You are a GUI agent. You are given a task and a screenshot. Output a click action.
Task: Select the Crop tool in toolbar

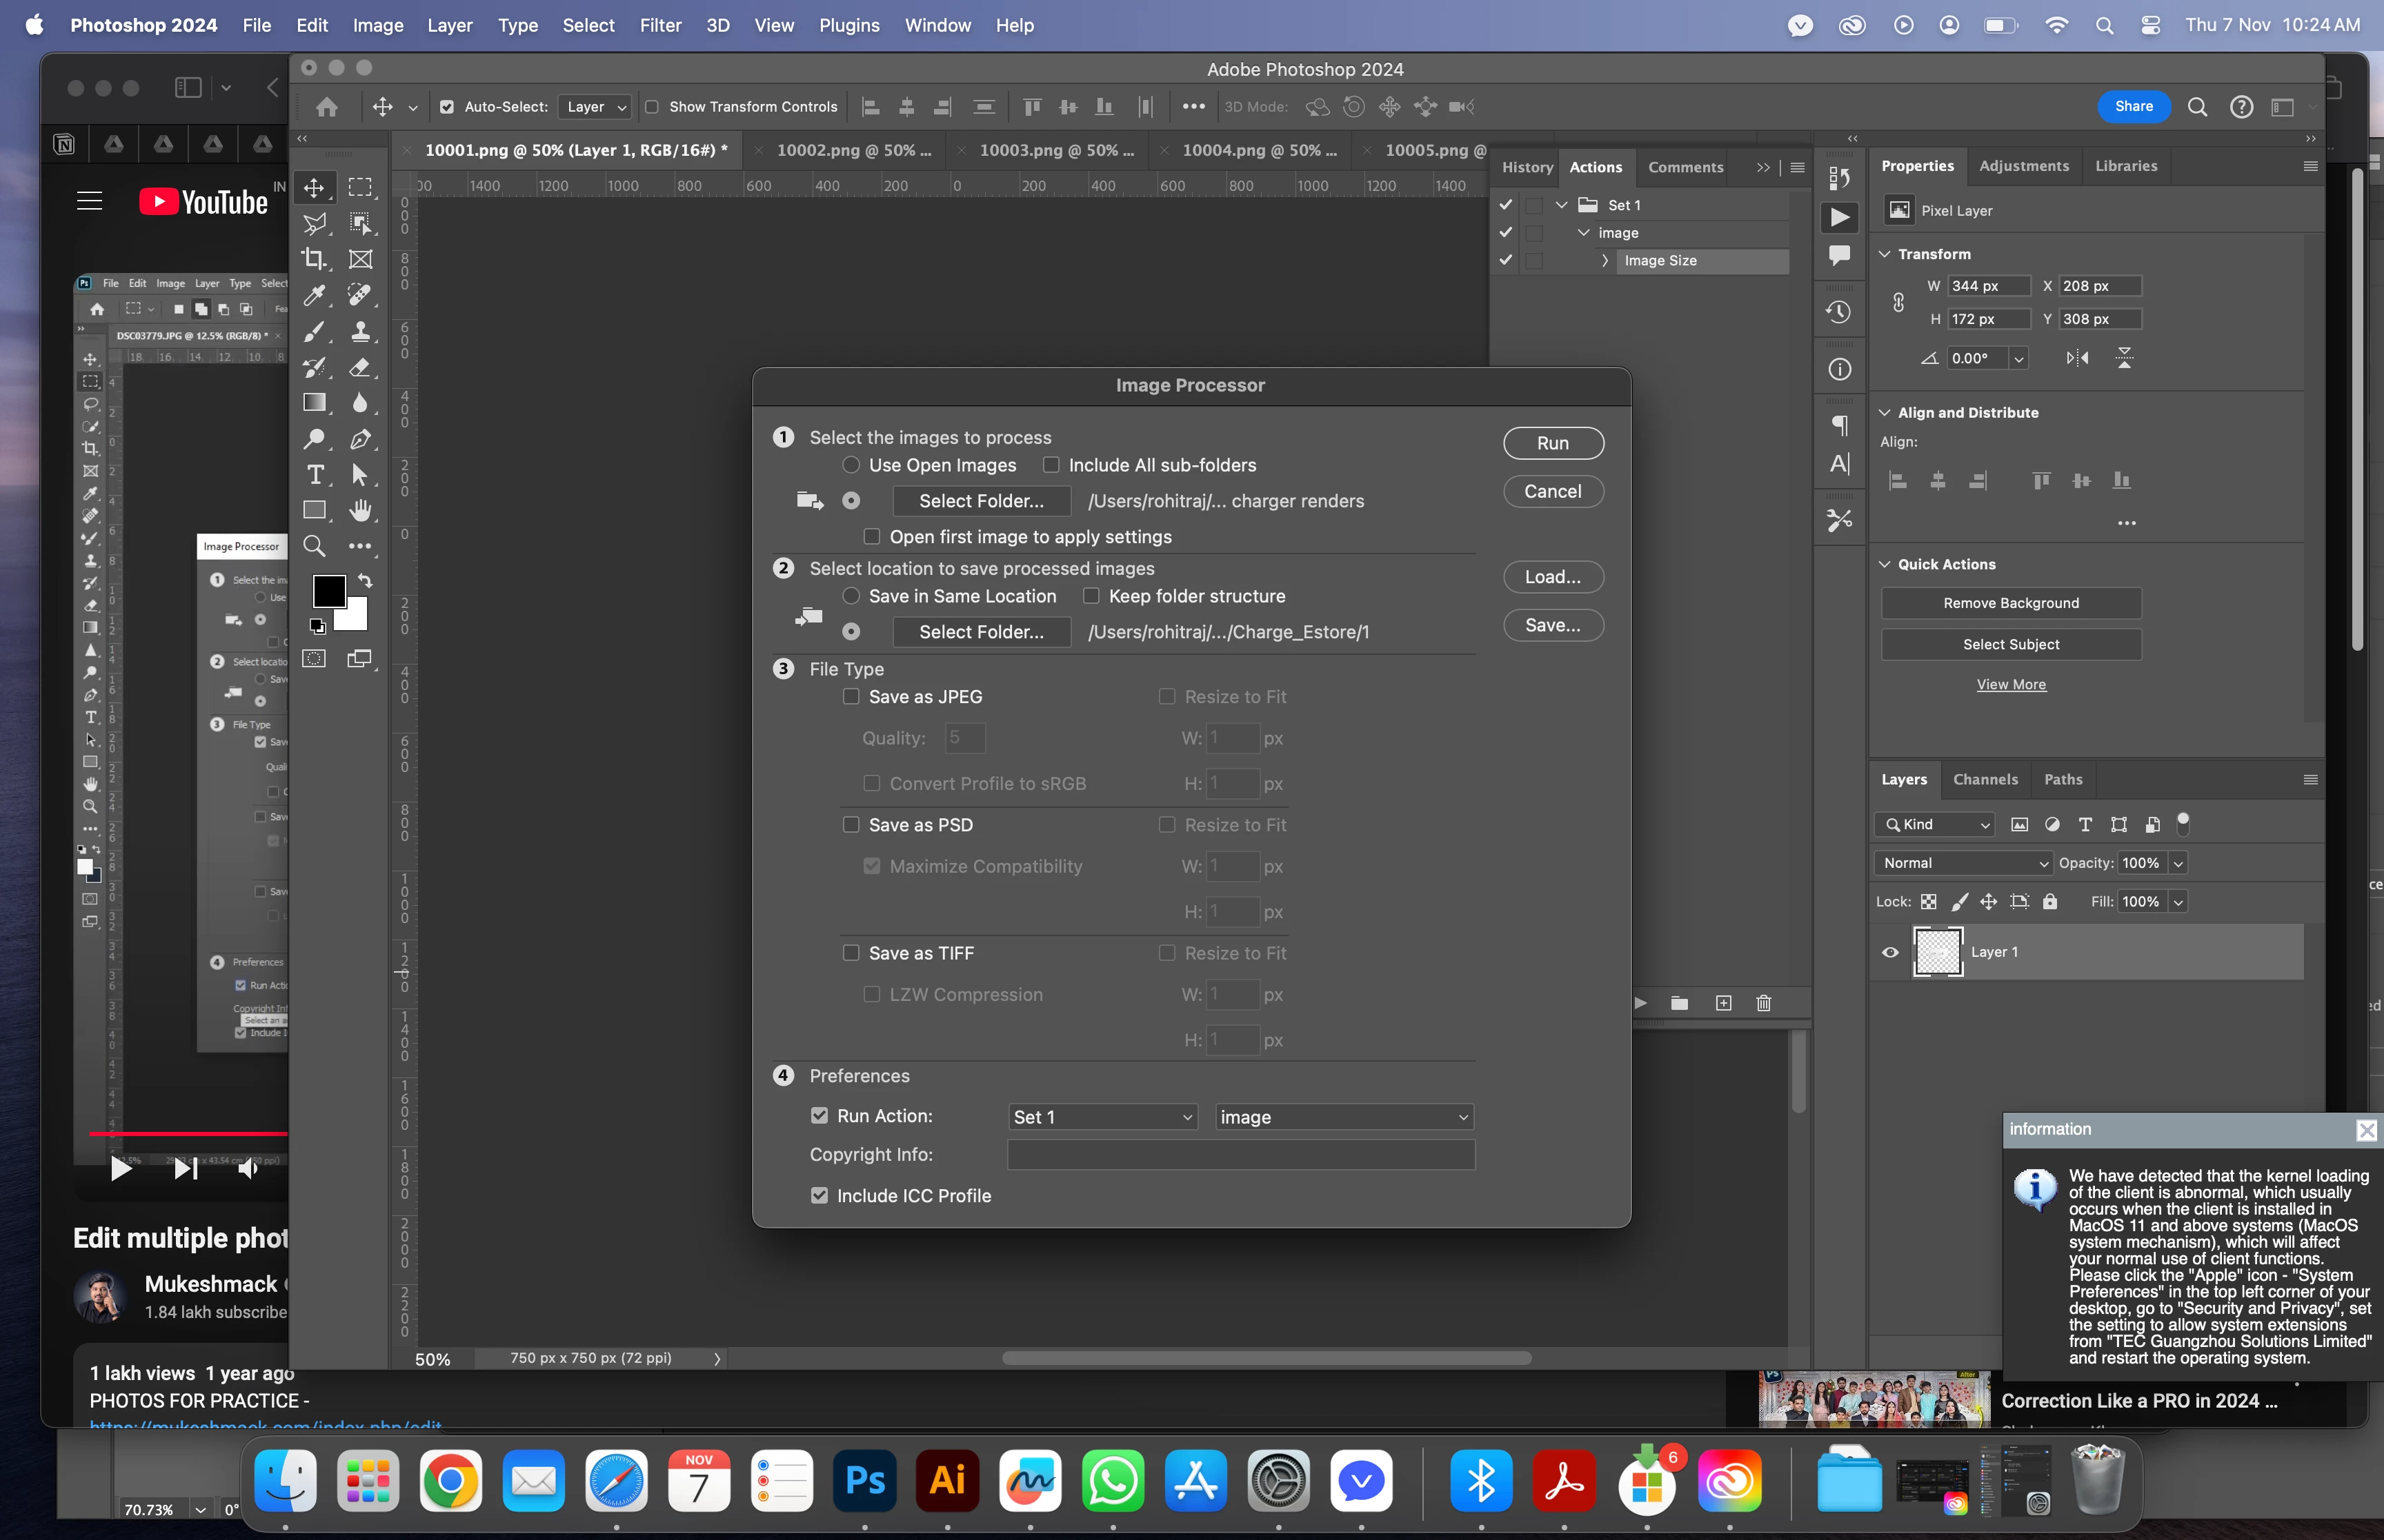tap(314, 259)
